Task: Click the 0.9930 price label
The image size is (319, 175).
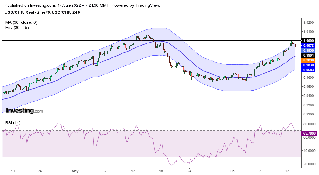Action: (308, 50)
